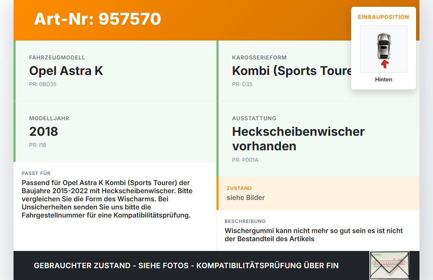Toggle the Heckscheibenwischer vorhanden option
The height and width of the screenshot is (280, 433).
(x=298, y=138)
